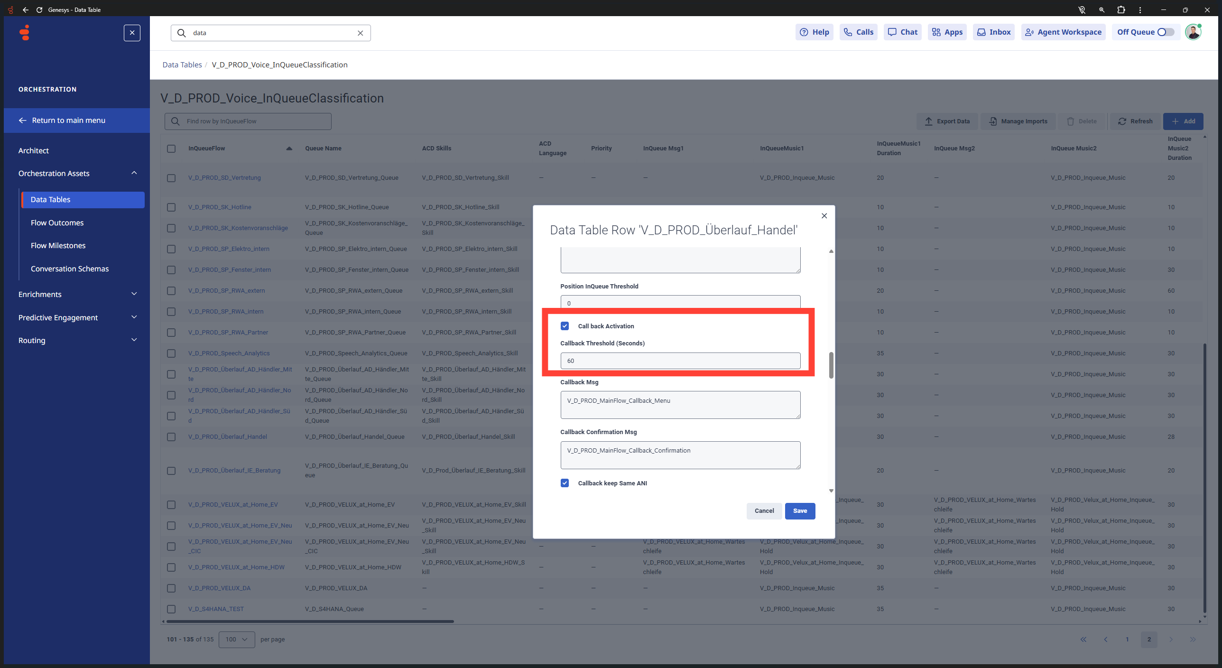This screenshot has height=668, width=1222.
Task: Toggle the Off Queue switch
Action: click(1166, 32)
